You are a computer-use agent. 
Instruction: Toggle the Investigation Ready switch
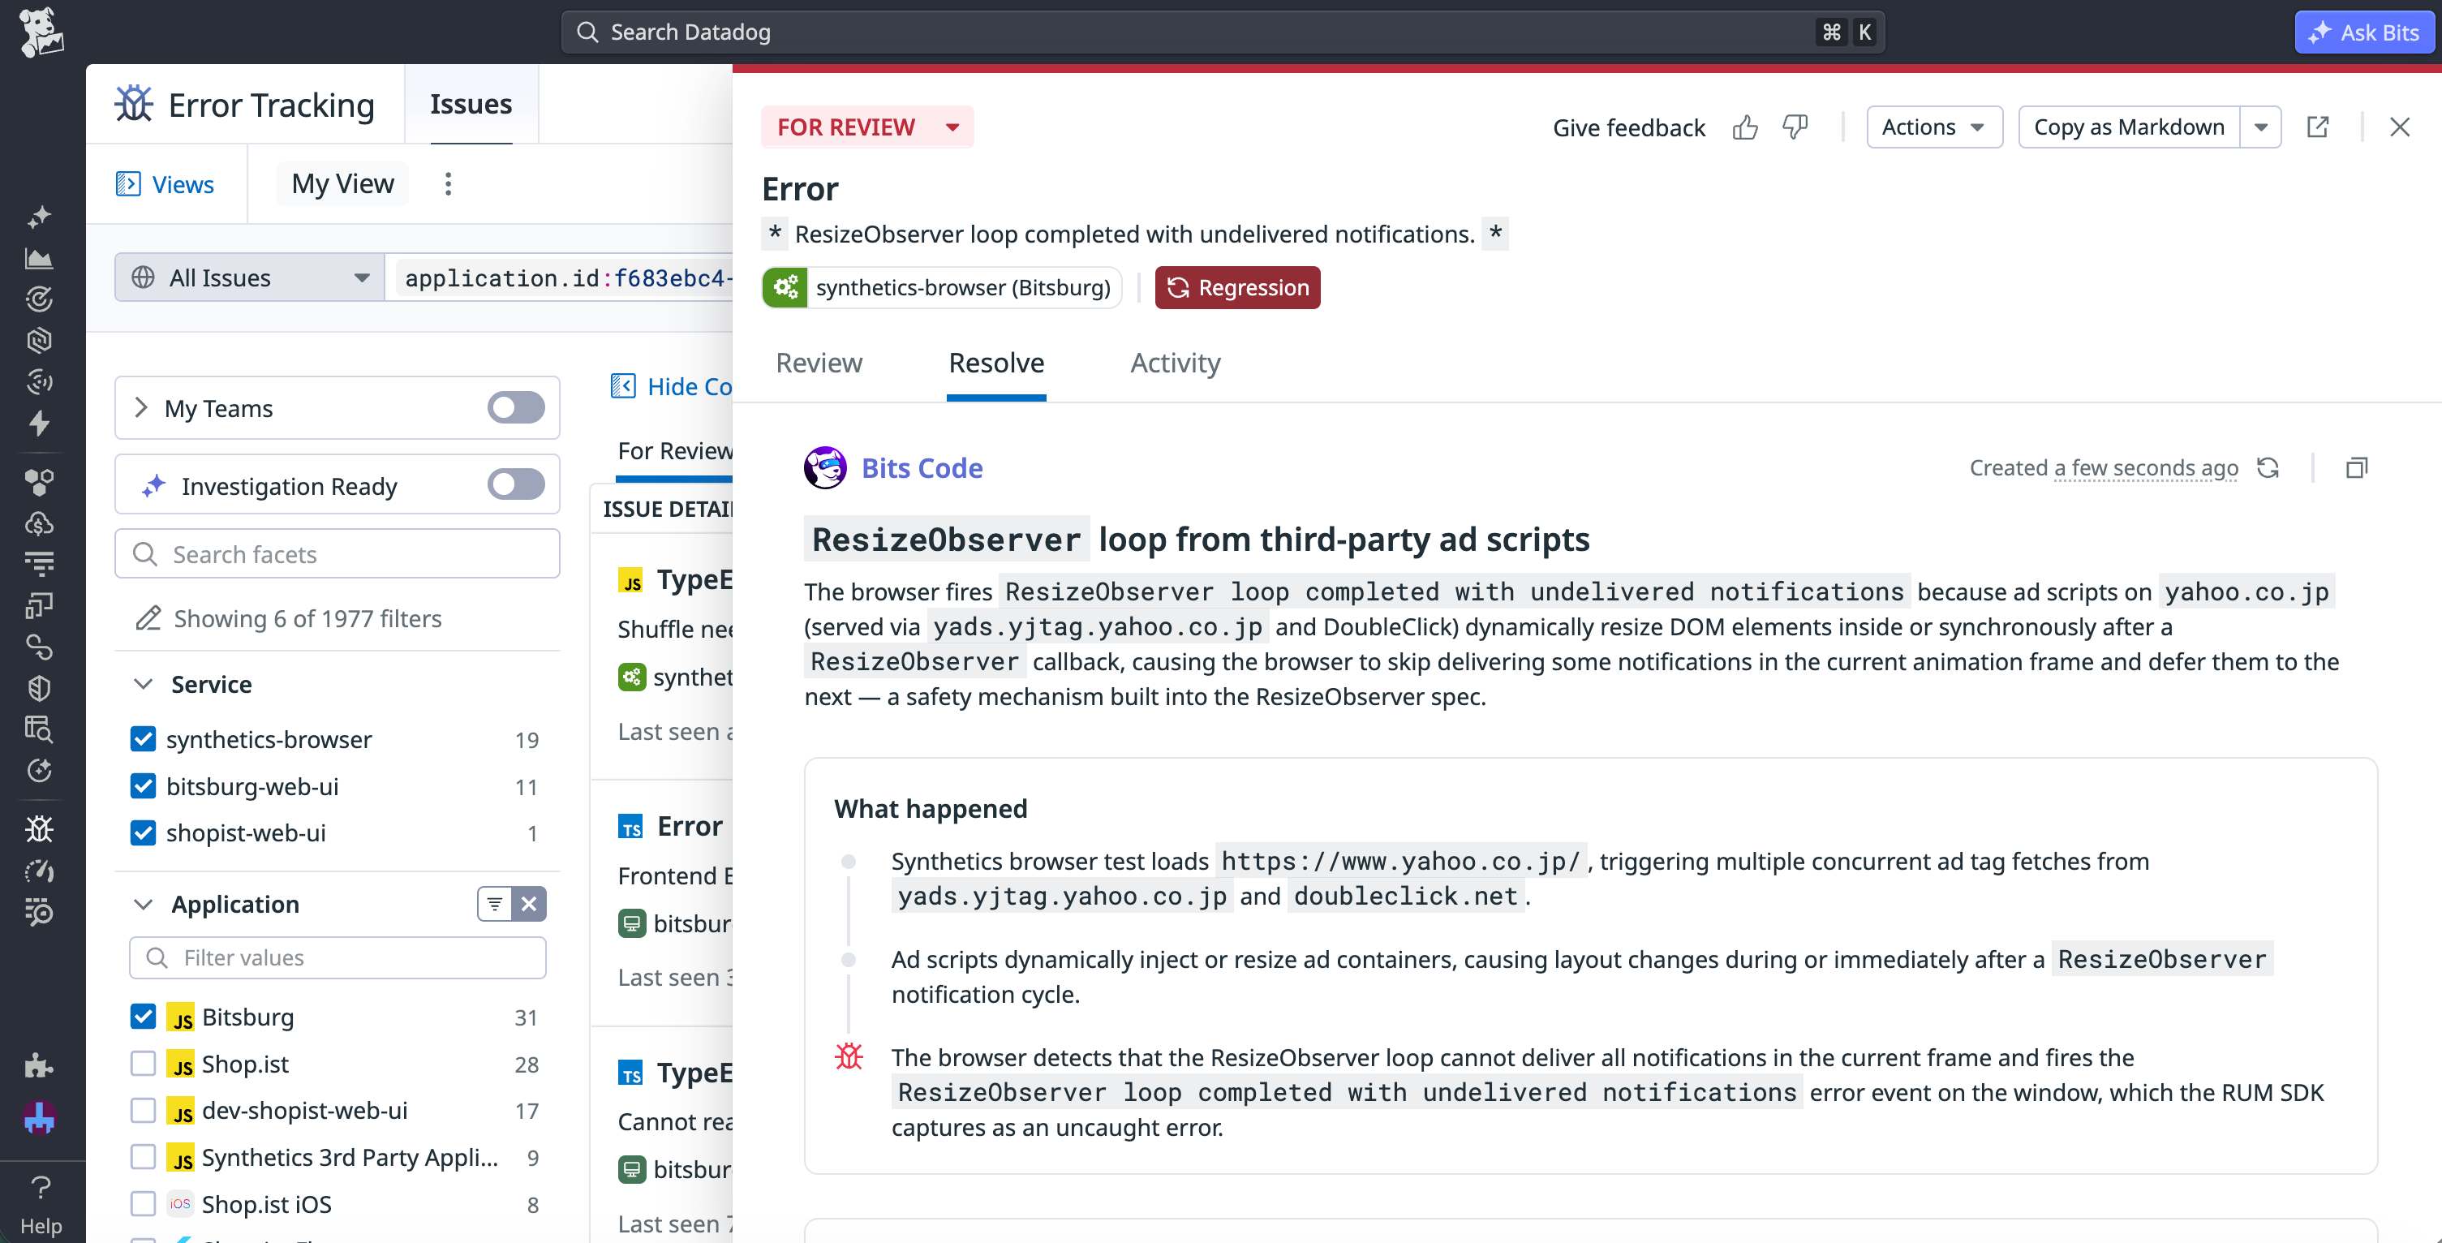coord(516,484)
